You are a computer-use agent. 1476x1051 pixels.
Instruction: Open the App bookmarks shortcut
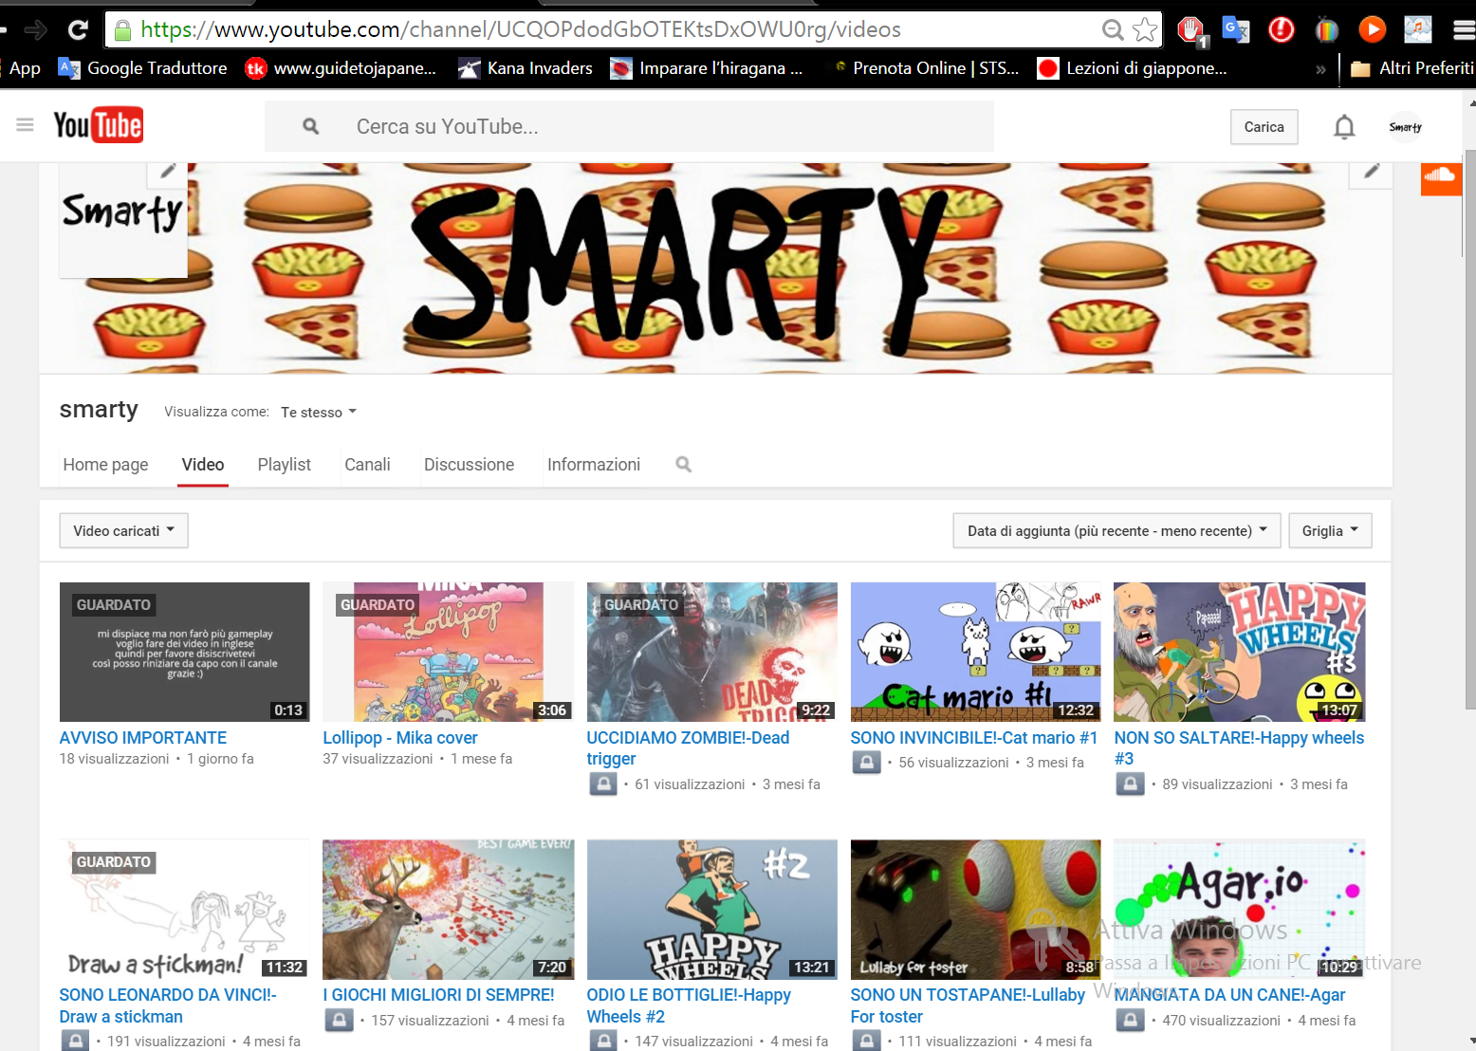click(25, 68)
